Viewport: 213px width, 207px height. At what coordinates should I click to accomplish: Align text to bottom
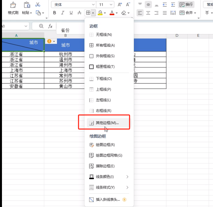point(156,5)
